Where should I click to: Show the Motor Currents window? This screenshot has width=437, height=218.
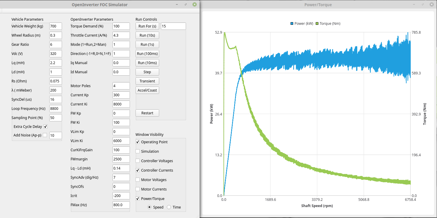tap(138, 189)
